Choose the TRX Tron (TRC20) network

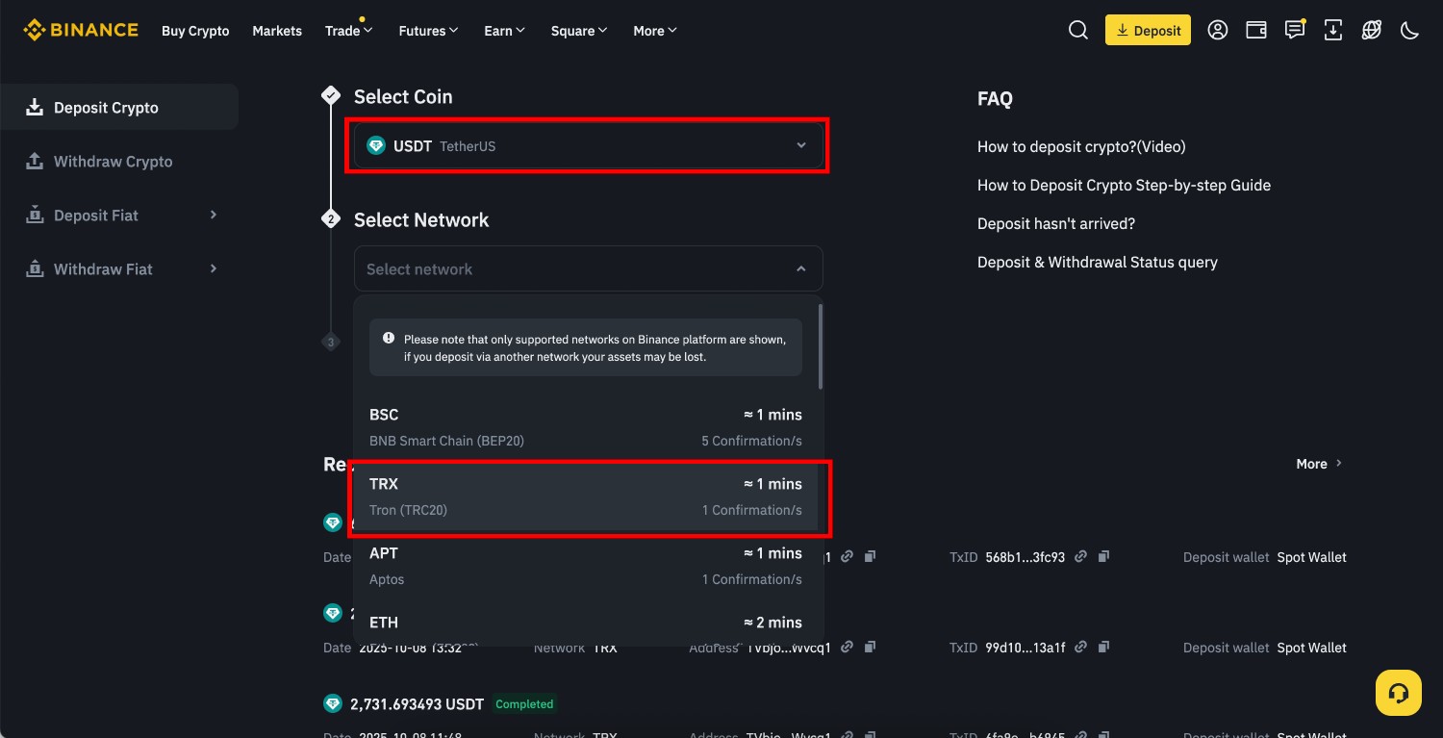pos(585,496)
